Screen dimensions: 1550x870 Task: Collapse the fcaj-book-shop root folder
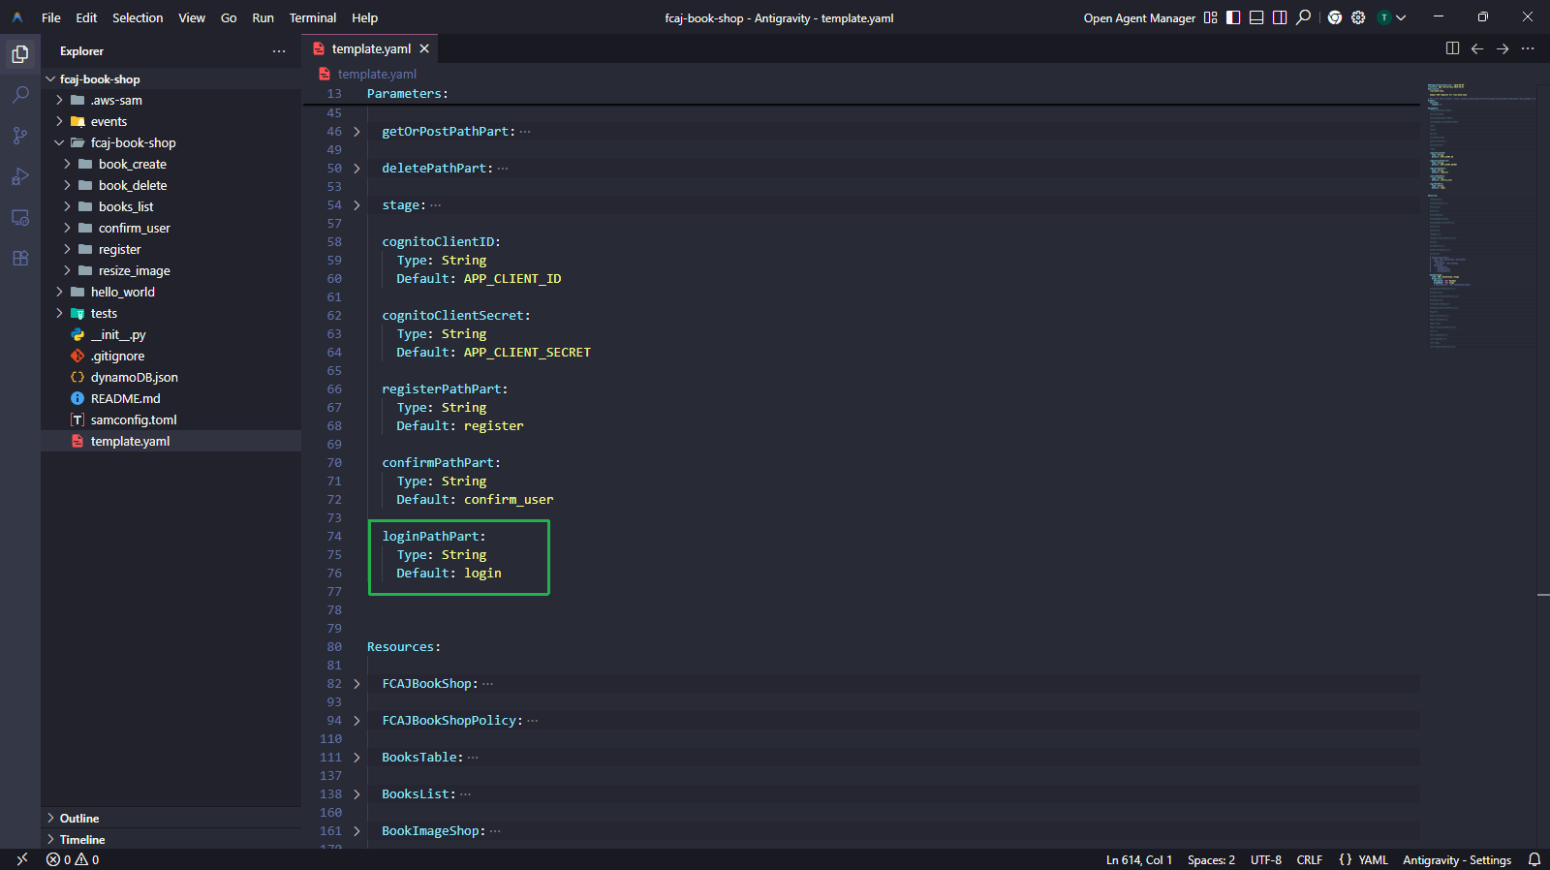click(170, 79)
